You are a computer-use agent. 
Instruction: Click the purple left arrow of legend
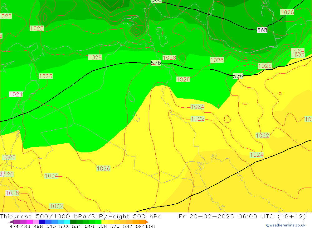point(11,222)
